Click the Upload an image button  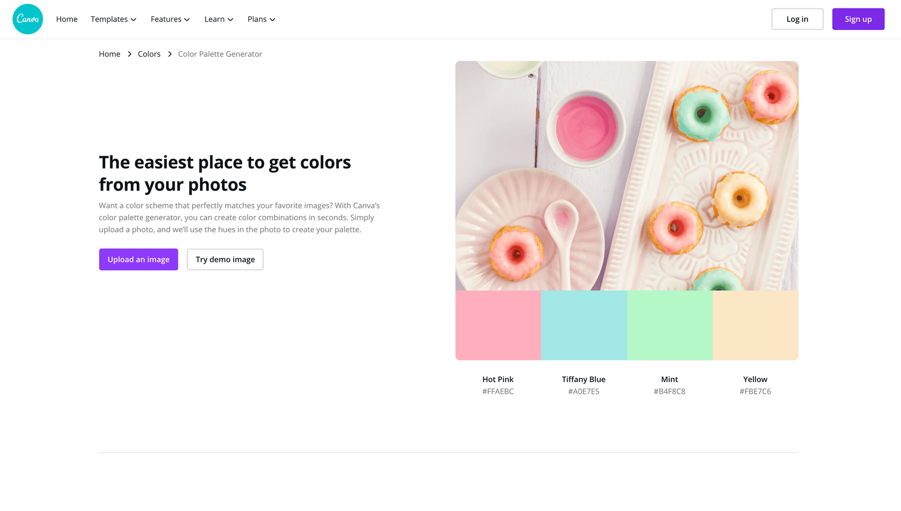tap(139, 259)
